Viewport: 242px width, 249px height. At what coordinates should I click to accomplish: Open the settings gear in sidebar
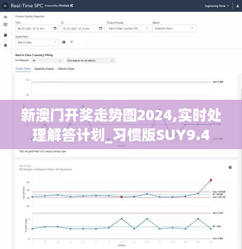[5, 46]
